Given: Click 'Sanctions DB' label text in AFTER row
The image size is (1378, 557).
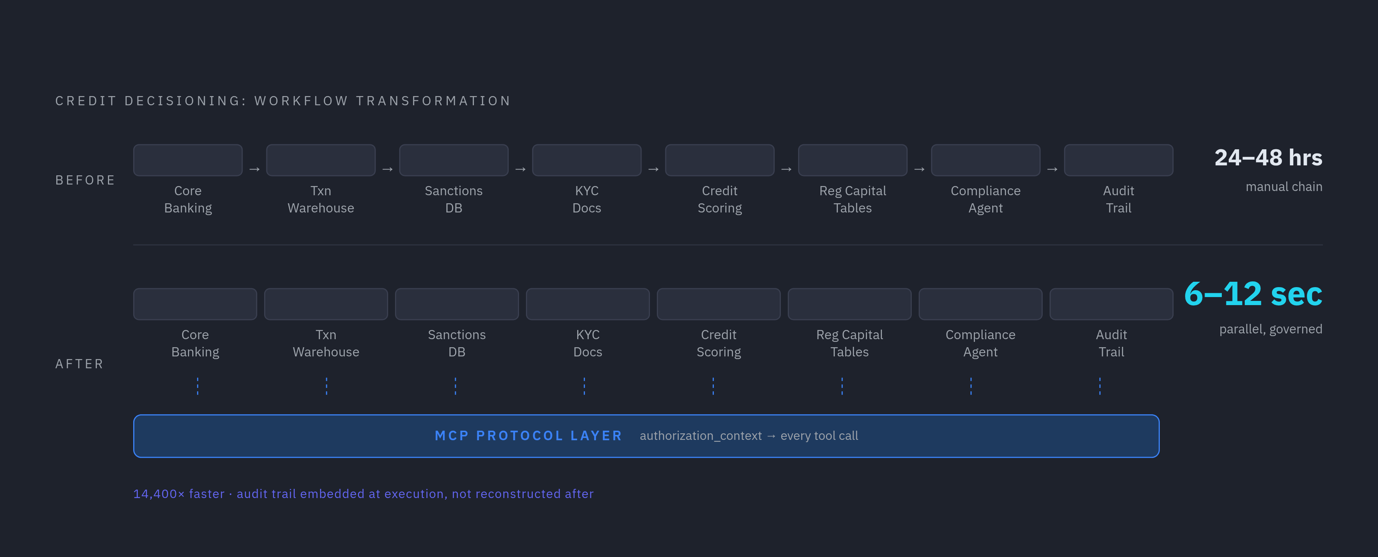Looking at the screenshot, I should tap(457, 343).
